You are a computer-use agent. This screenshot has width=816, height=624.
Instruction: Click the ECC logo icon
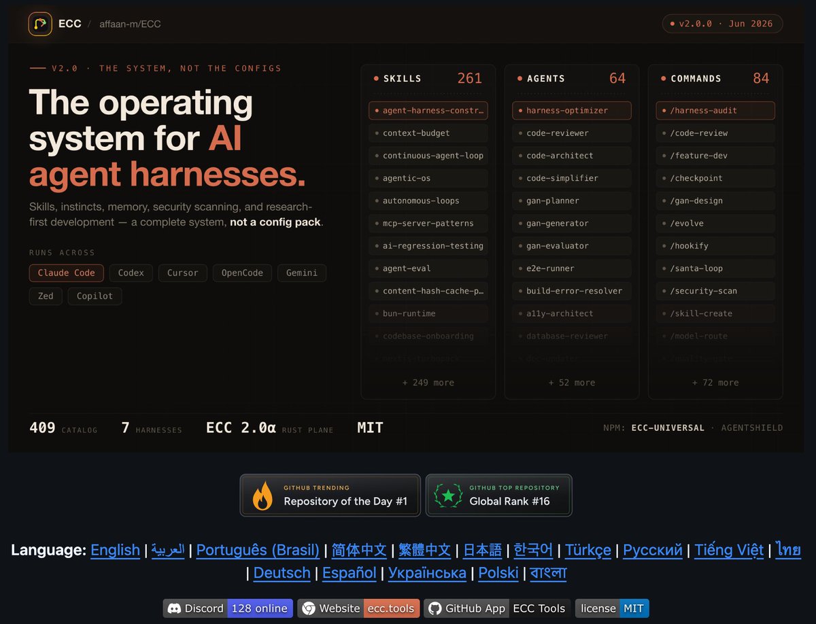tap(40, 24)
